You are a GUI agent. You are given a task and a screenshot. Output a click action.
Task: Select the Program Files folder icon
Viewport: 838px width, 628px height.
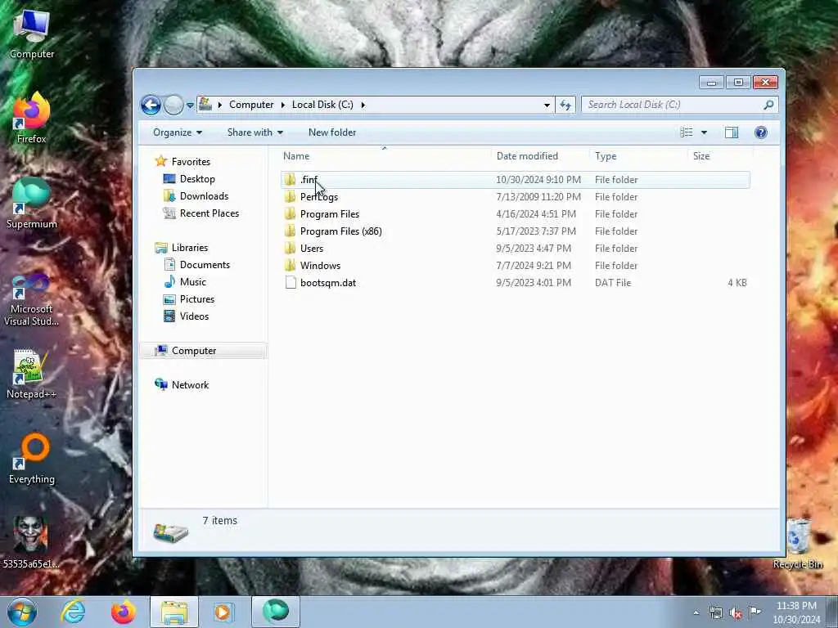coord(291,213)
